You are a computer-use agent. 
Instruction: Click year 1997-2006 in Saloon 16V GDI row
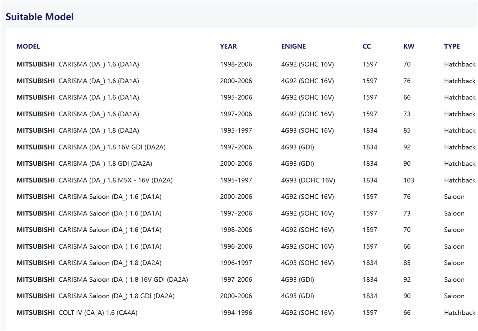pyautogui.click(x=236, y=280)
